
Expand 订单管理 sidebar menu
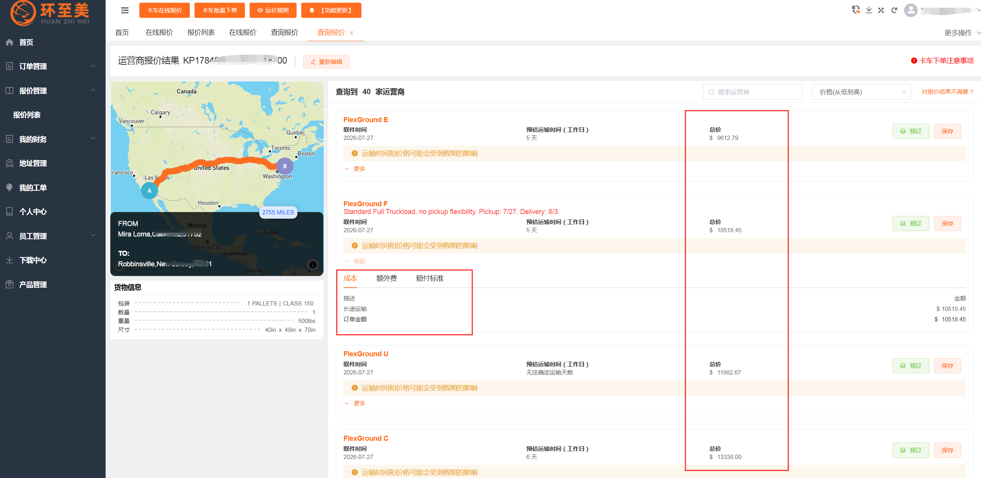[x=53, y=66]
